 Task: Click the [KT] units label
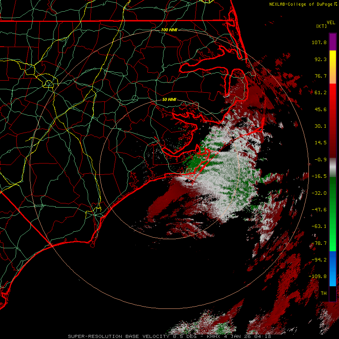coord(321,26)
